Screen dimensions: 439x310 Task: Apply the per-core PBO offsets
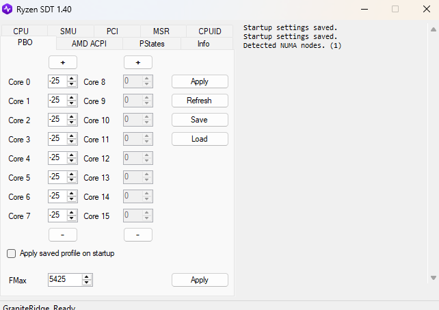coord(200,81)
